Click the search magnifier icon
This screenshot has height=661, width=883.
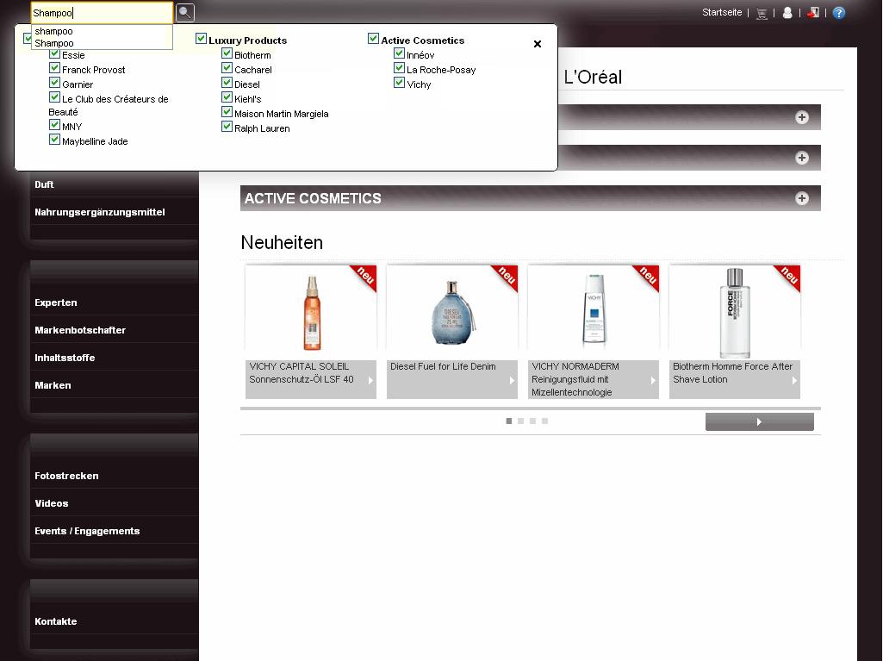click(184, 13)
